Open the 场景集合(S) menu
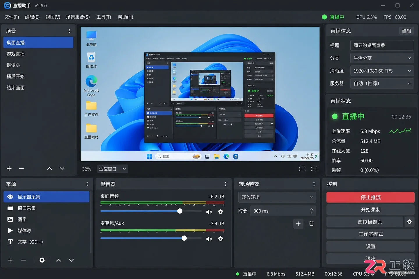 pyautogui.click(x=78, y=17)
